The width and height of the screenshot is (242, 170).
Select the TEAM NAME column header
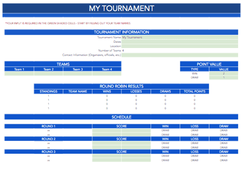(x=78, y=92)
